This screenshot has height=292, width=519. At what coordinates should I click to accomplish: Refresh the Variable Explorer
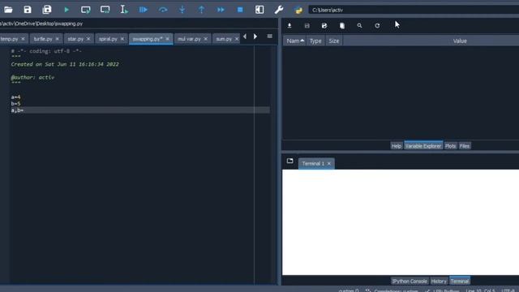tap(377, 25)
